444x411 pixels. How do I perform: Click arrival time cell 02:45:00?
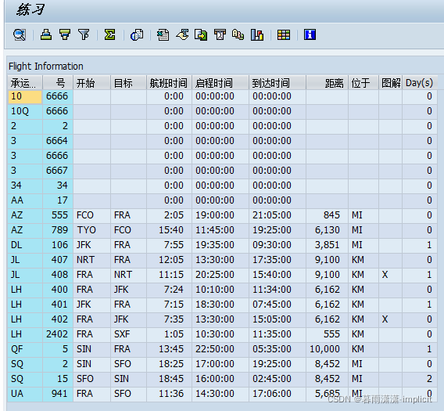[x=277, y=379]
